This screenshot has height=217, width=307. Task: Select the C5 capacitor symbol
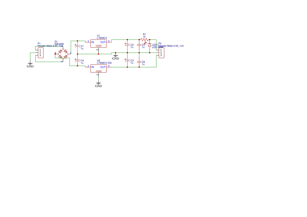(139, 45)
